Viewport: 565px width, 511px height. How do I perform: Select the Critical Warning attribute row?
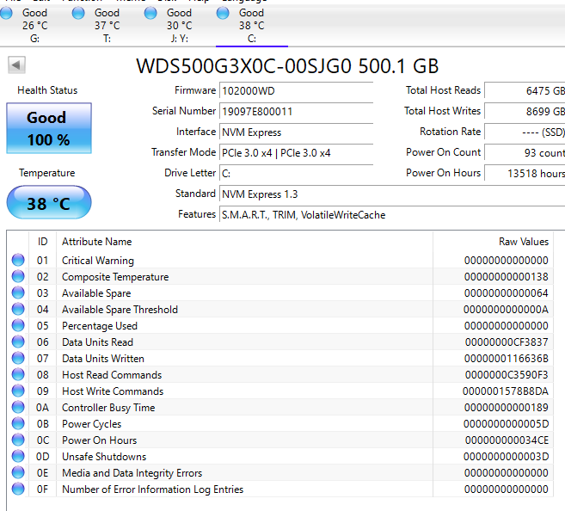(x=280, y=260)
